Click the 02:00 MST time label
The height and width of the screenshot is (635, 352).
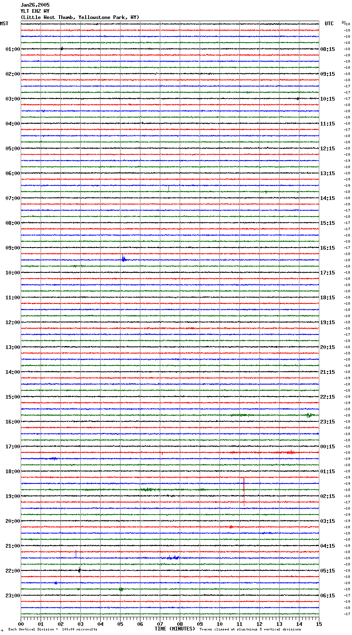point(13,74)
